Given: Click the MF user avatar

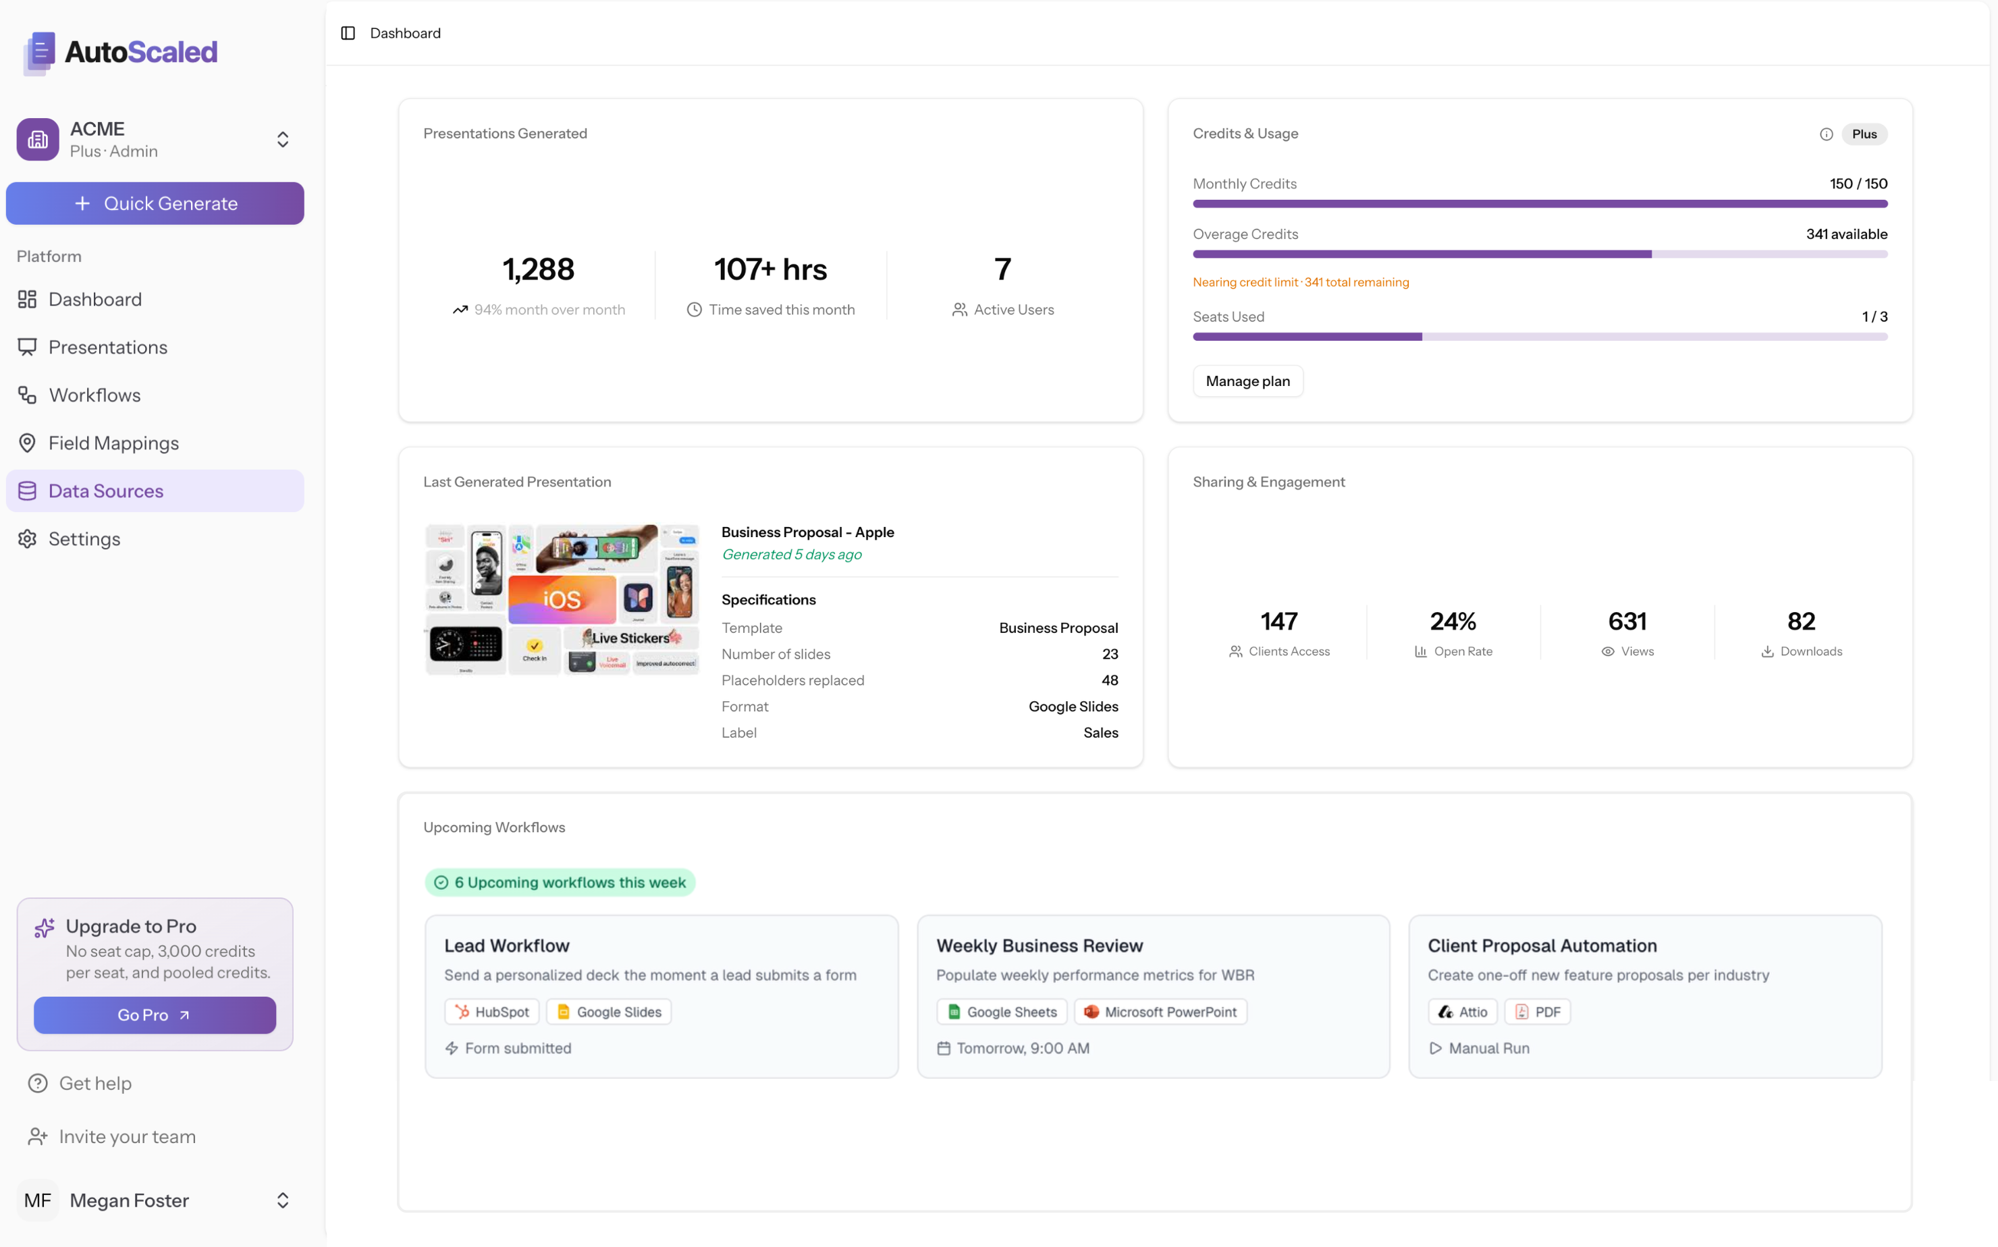Looking at the screenshot, I should pyautogui.click(x=38, y=1200).
